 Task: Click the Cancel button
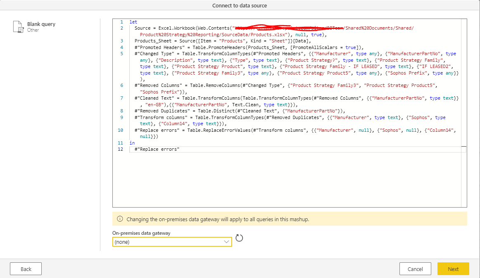click(415, 269)
